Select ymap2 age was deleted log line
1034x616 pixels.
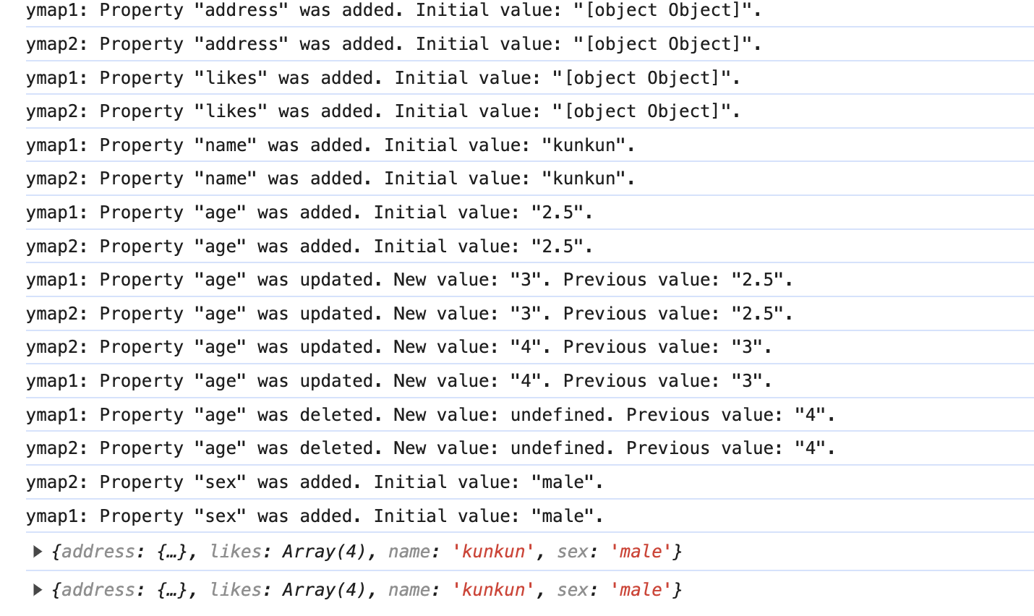[x=431, y=448]
